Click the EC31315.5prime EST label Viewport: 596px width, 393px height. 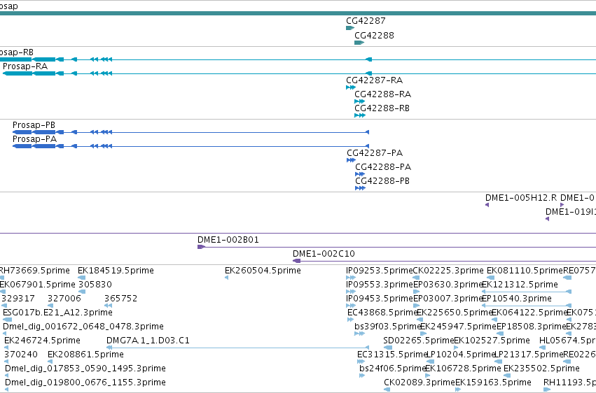(392, 355)
